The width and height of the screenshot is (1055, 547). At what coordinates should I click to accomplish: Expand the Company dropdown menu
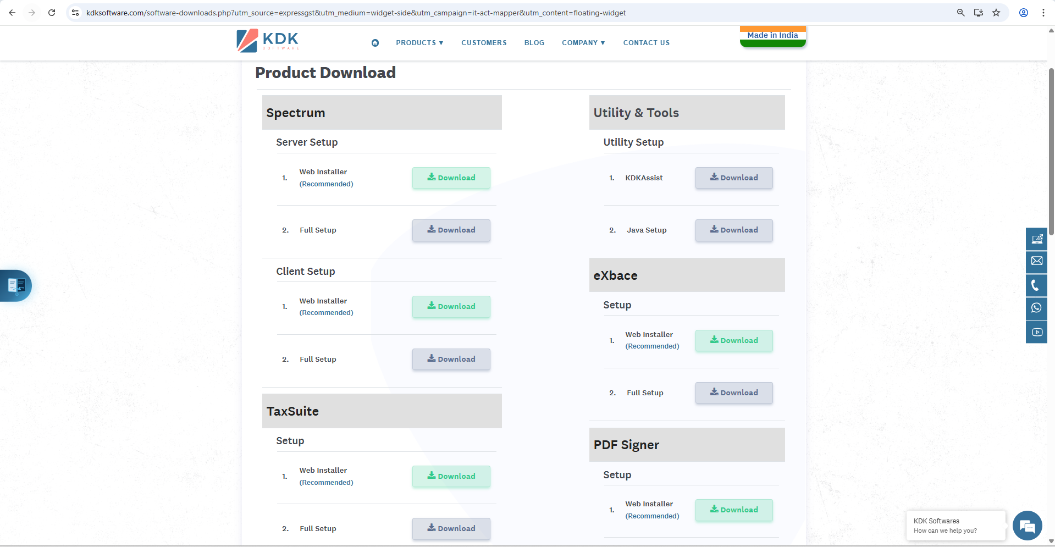tap(583, 43)
